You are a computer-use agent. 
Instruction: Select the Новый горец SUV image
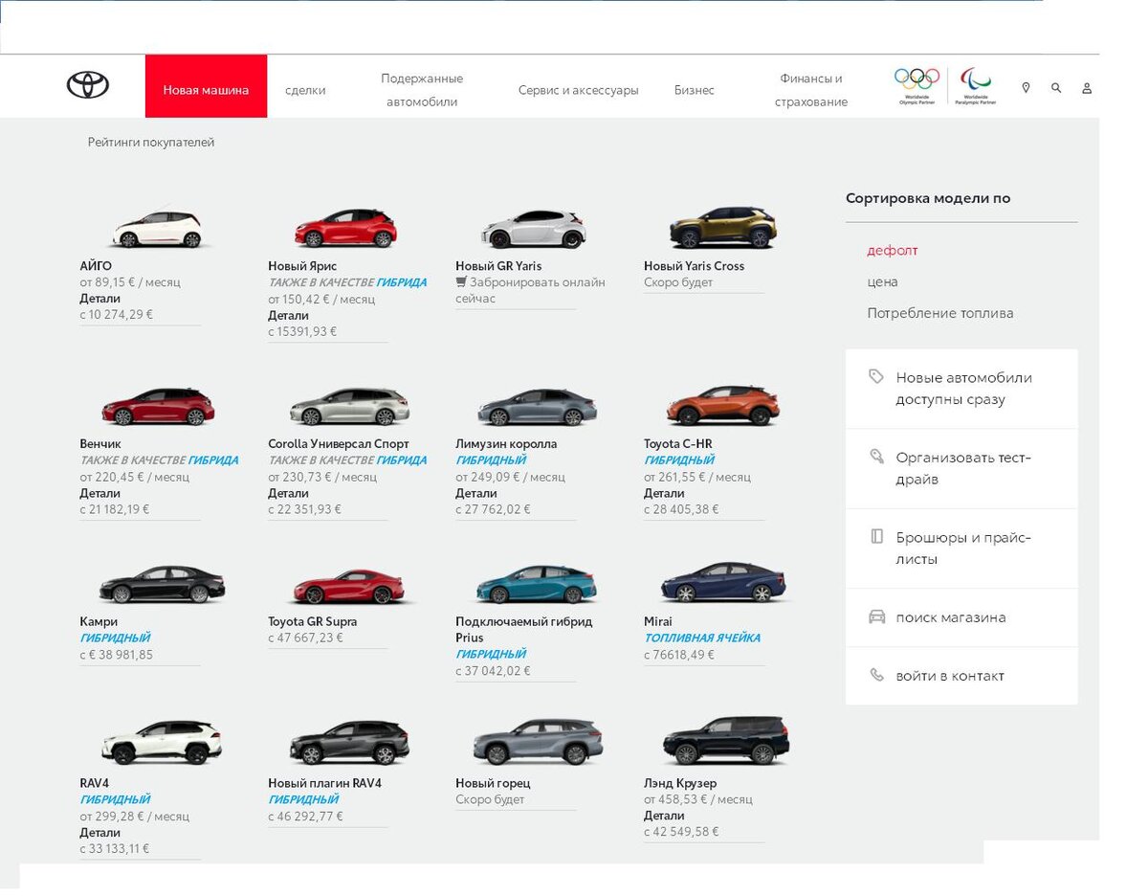click(538, 743)
